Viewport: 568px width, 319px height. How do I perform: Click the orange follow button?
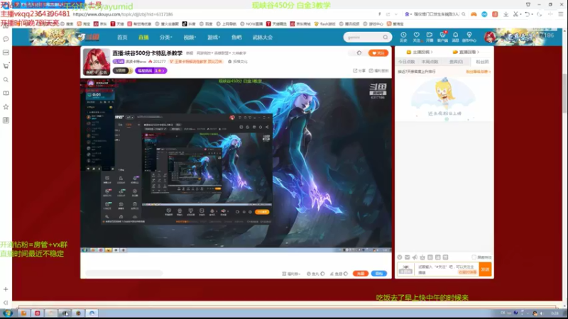(378, 52)
